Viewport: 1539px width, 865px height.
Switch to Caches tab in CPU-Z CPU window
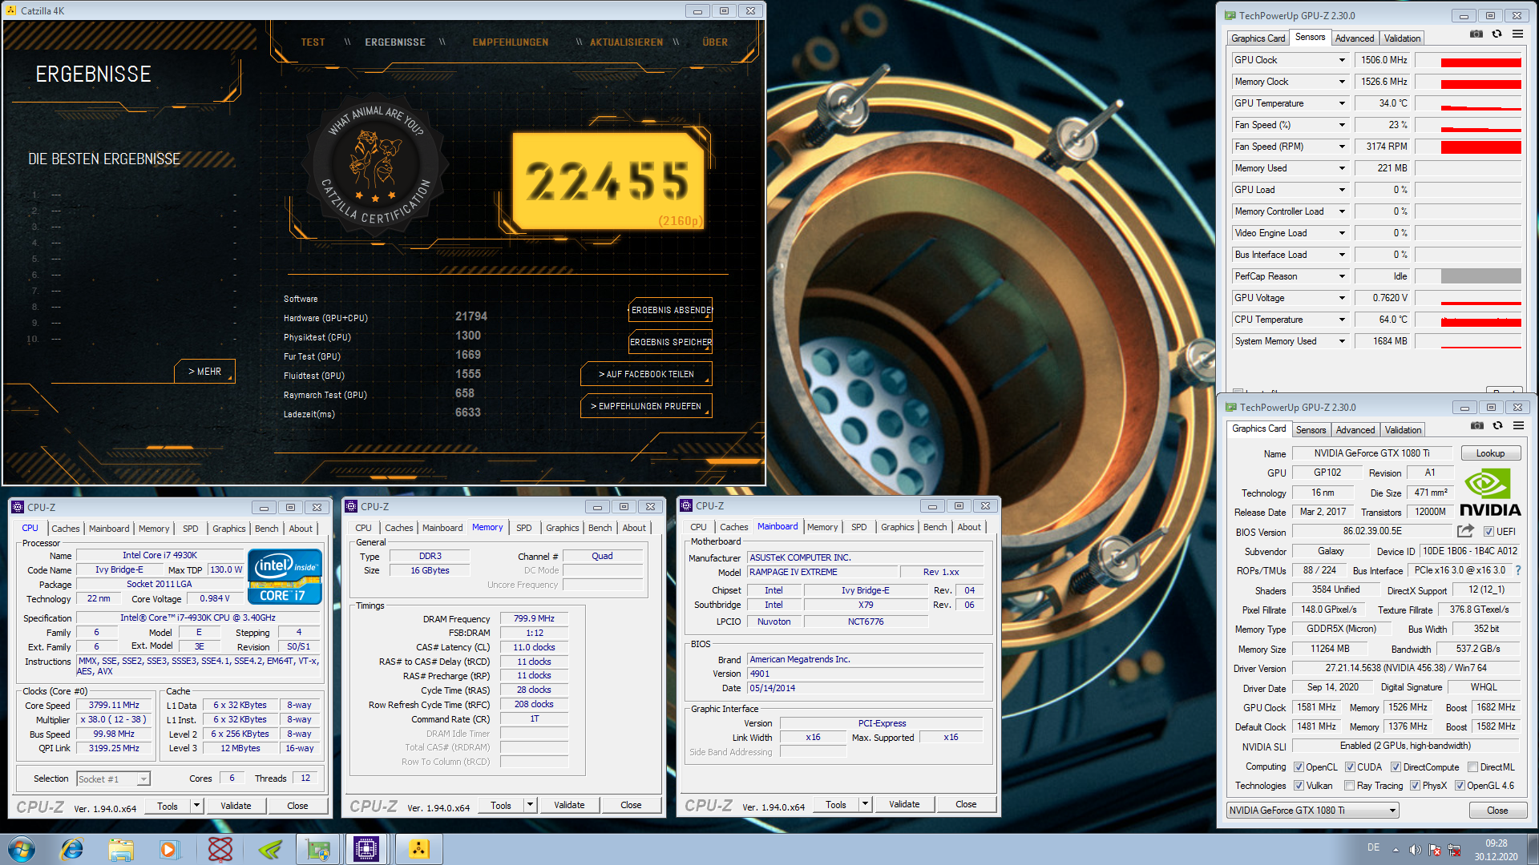[x=66, y=529]
